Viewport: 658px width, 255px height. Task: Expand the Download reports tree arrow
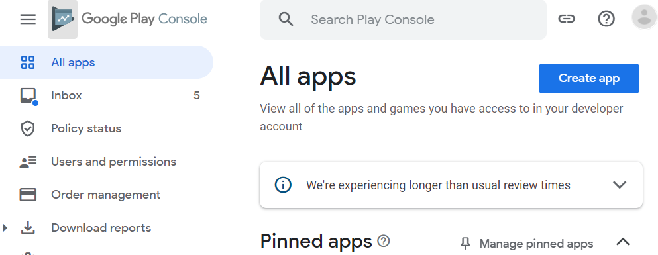(x=5, y=228)
